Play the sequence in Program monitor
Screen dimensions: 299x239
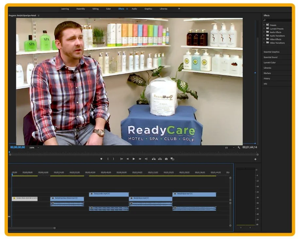[x=134, y=159]
